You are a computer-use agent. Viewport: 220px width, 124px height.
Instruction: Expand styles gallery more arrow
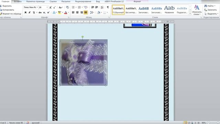190,14
